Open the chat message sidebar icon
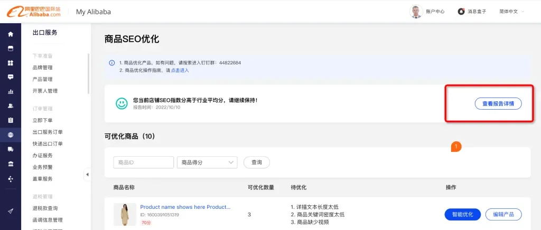 [10, 77]
